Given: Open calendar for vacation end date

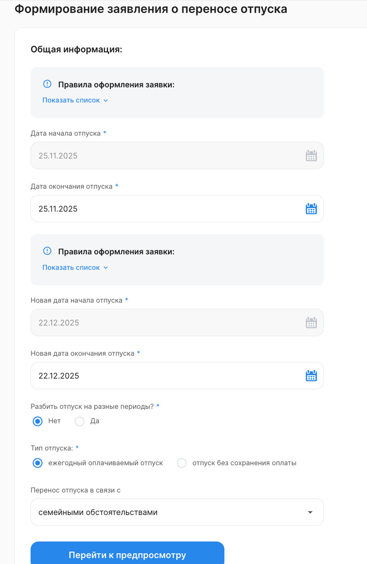Looking at the screenshot, I should pos(311,209).
